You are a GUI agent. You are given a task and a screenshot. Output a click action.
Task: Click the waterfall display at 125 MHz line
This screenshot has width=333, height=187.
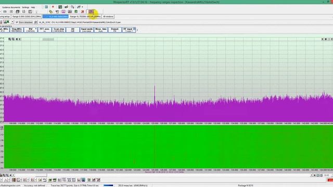[x=155, y=146]
